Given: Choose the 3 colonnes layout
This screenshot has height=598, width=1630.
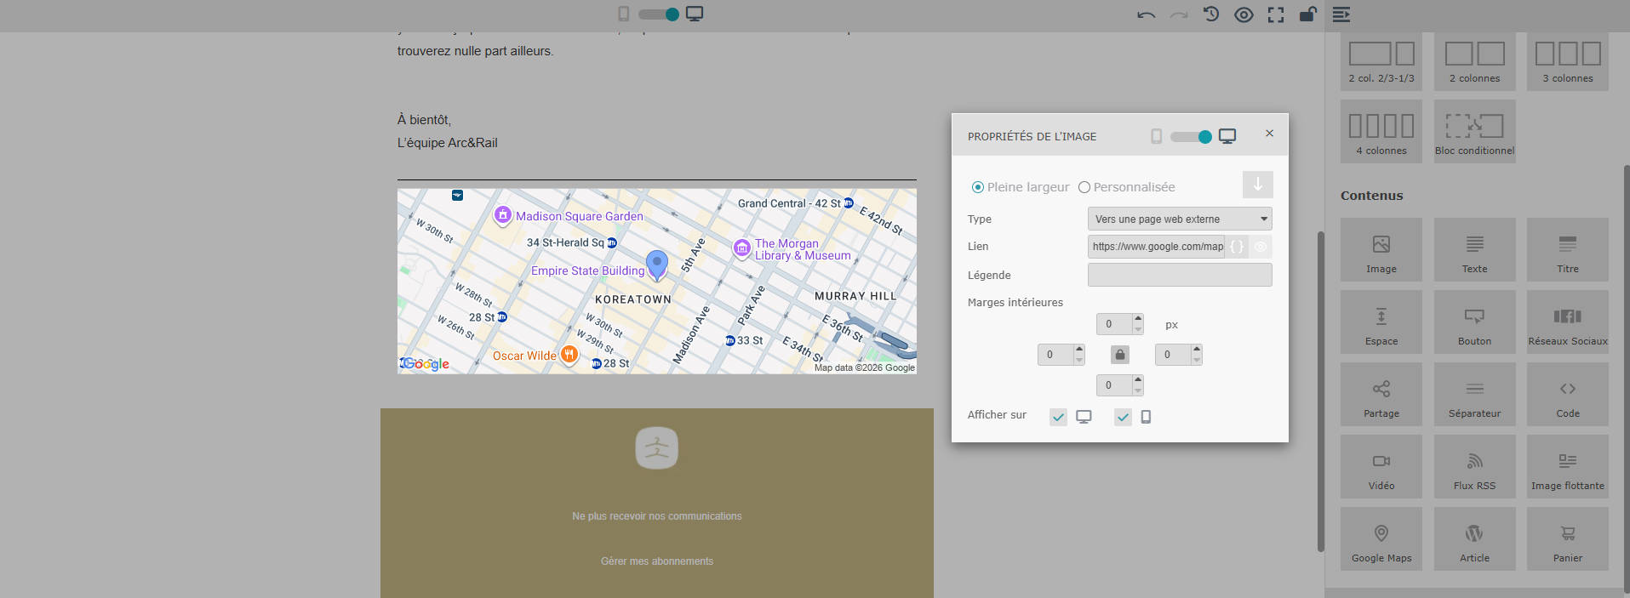Looking at the screenshot, I should [1567, 60].
